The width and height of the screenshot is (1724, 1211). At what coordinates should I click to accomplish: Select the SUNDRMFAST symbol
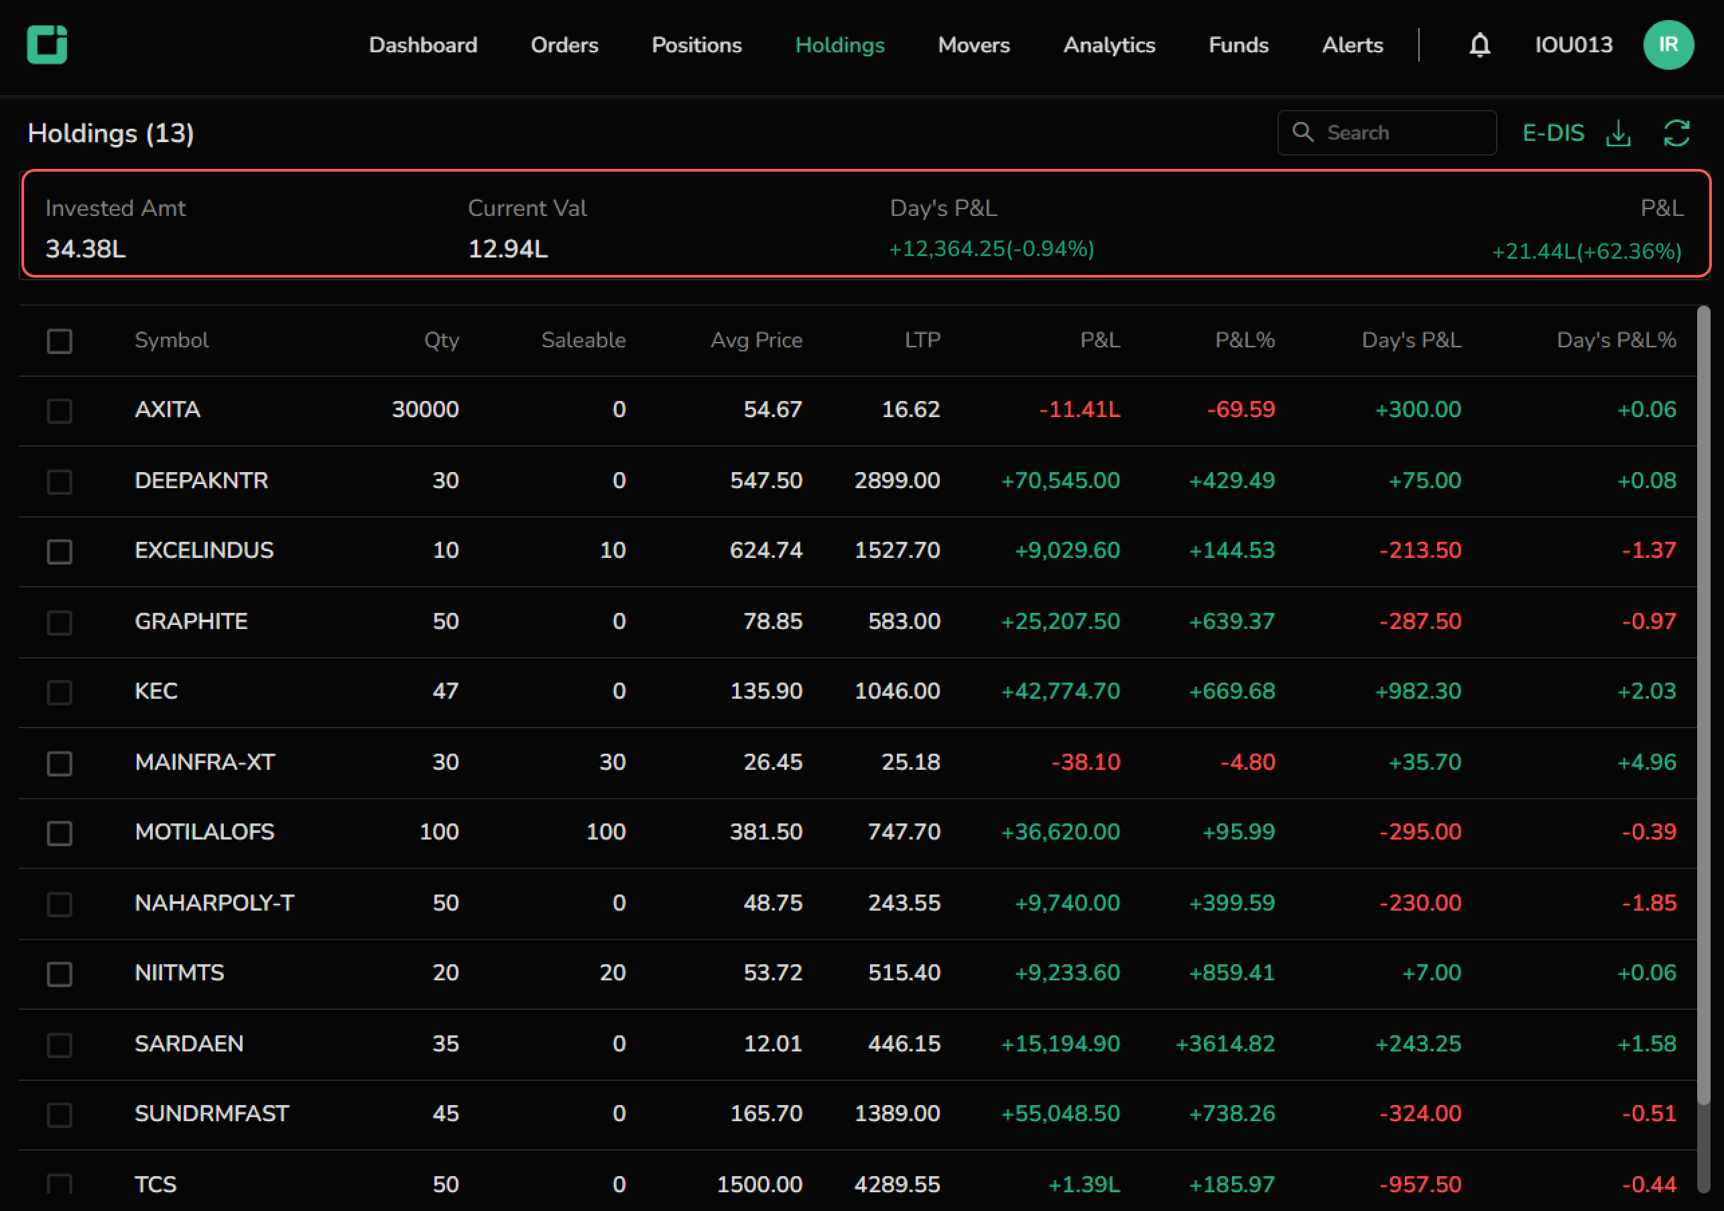(212, 1113)
